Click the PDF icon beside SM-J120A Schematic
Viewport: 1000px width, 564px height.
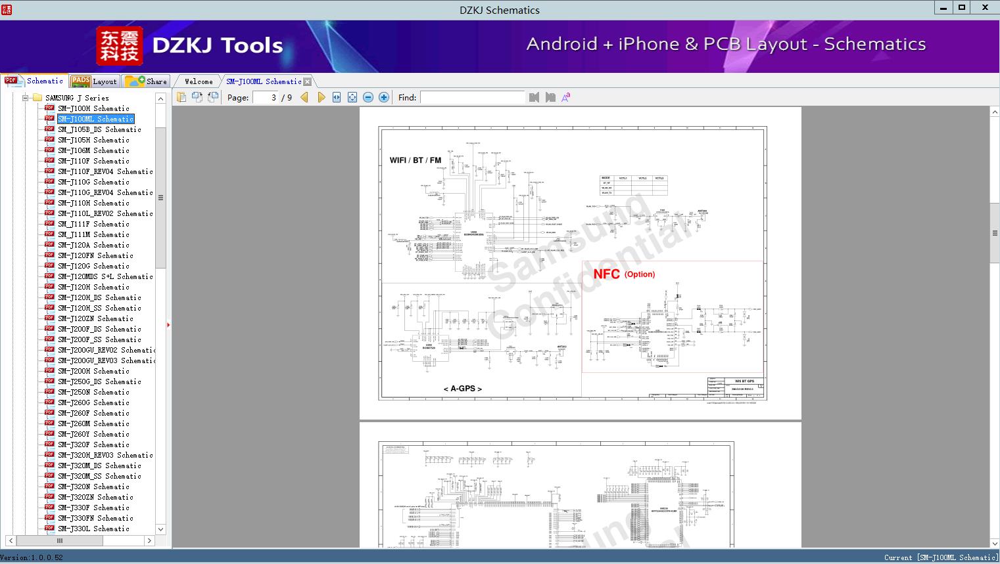click(x=49, y=245)
